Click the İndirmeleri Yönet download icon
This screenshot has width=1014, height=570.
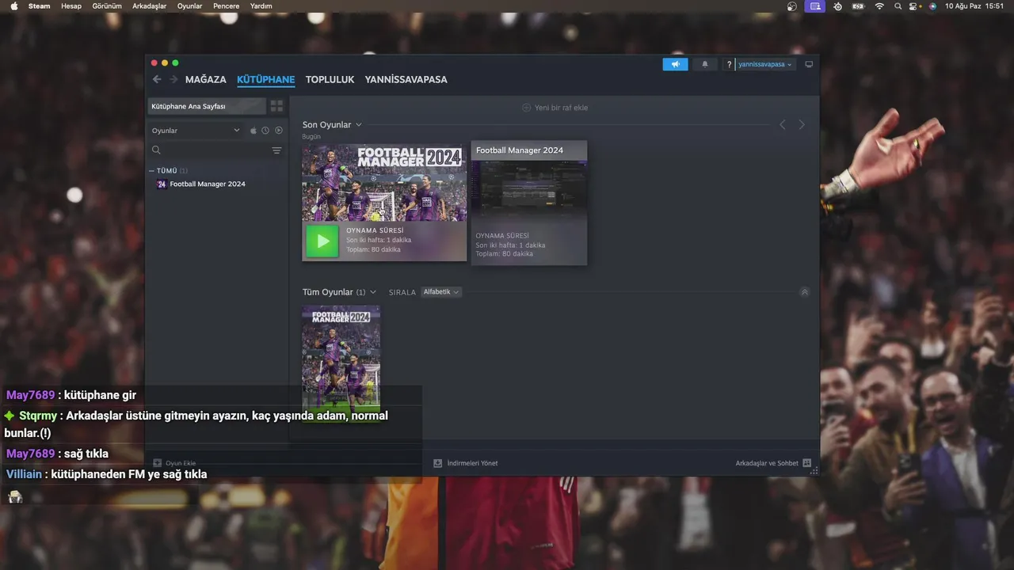click(x=437, y=463)
